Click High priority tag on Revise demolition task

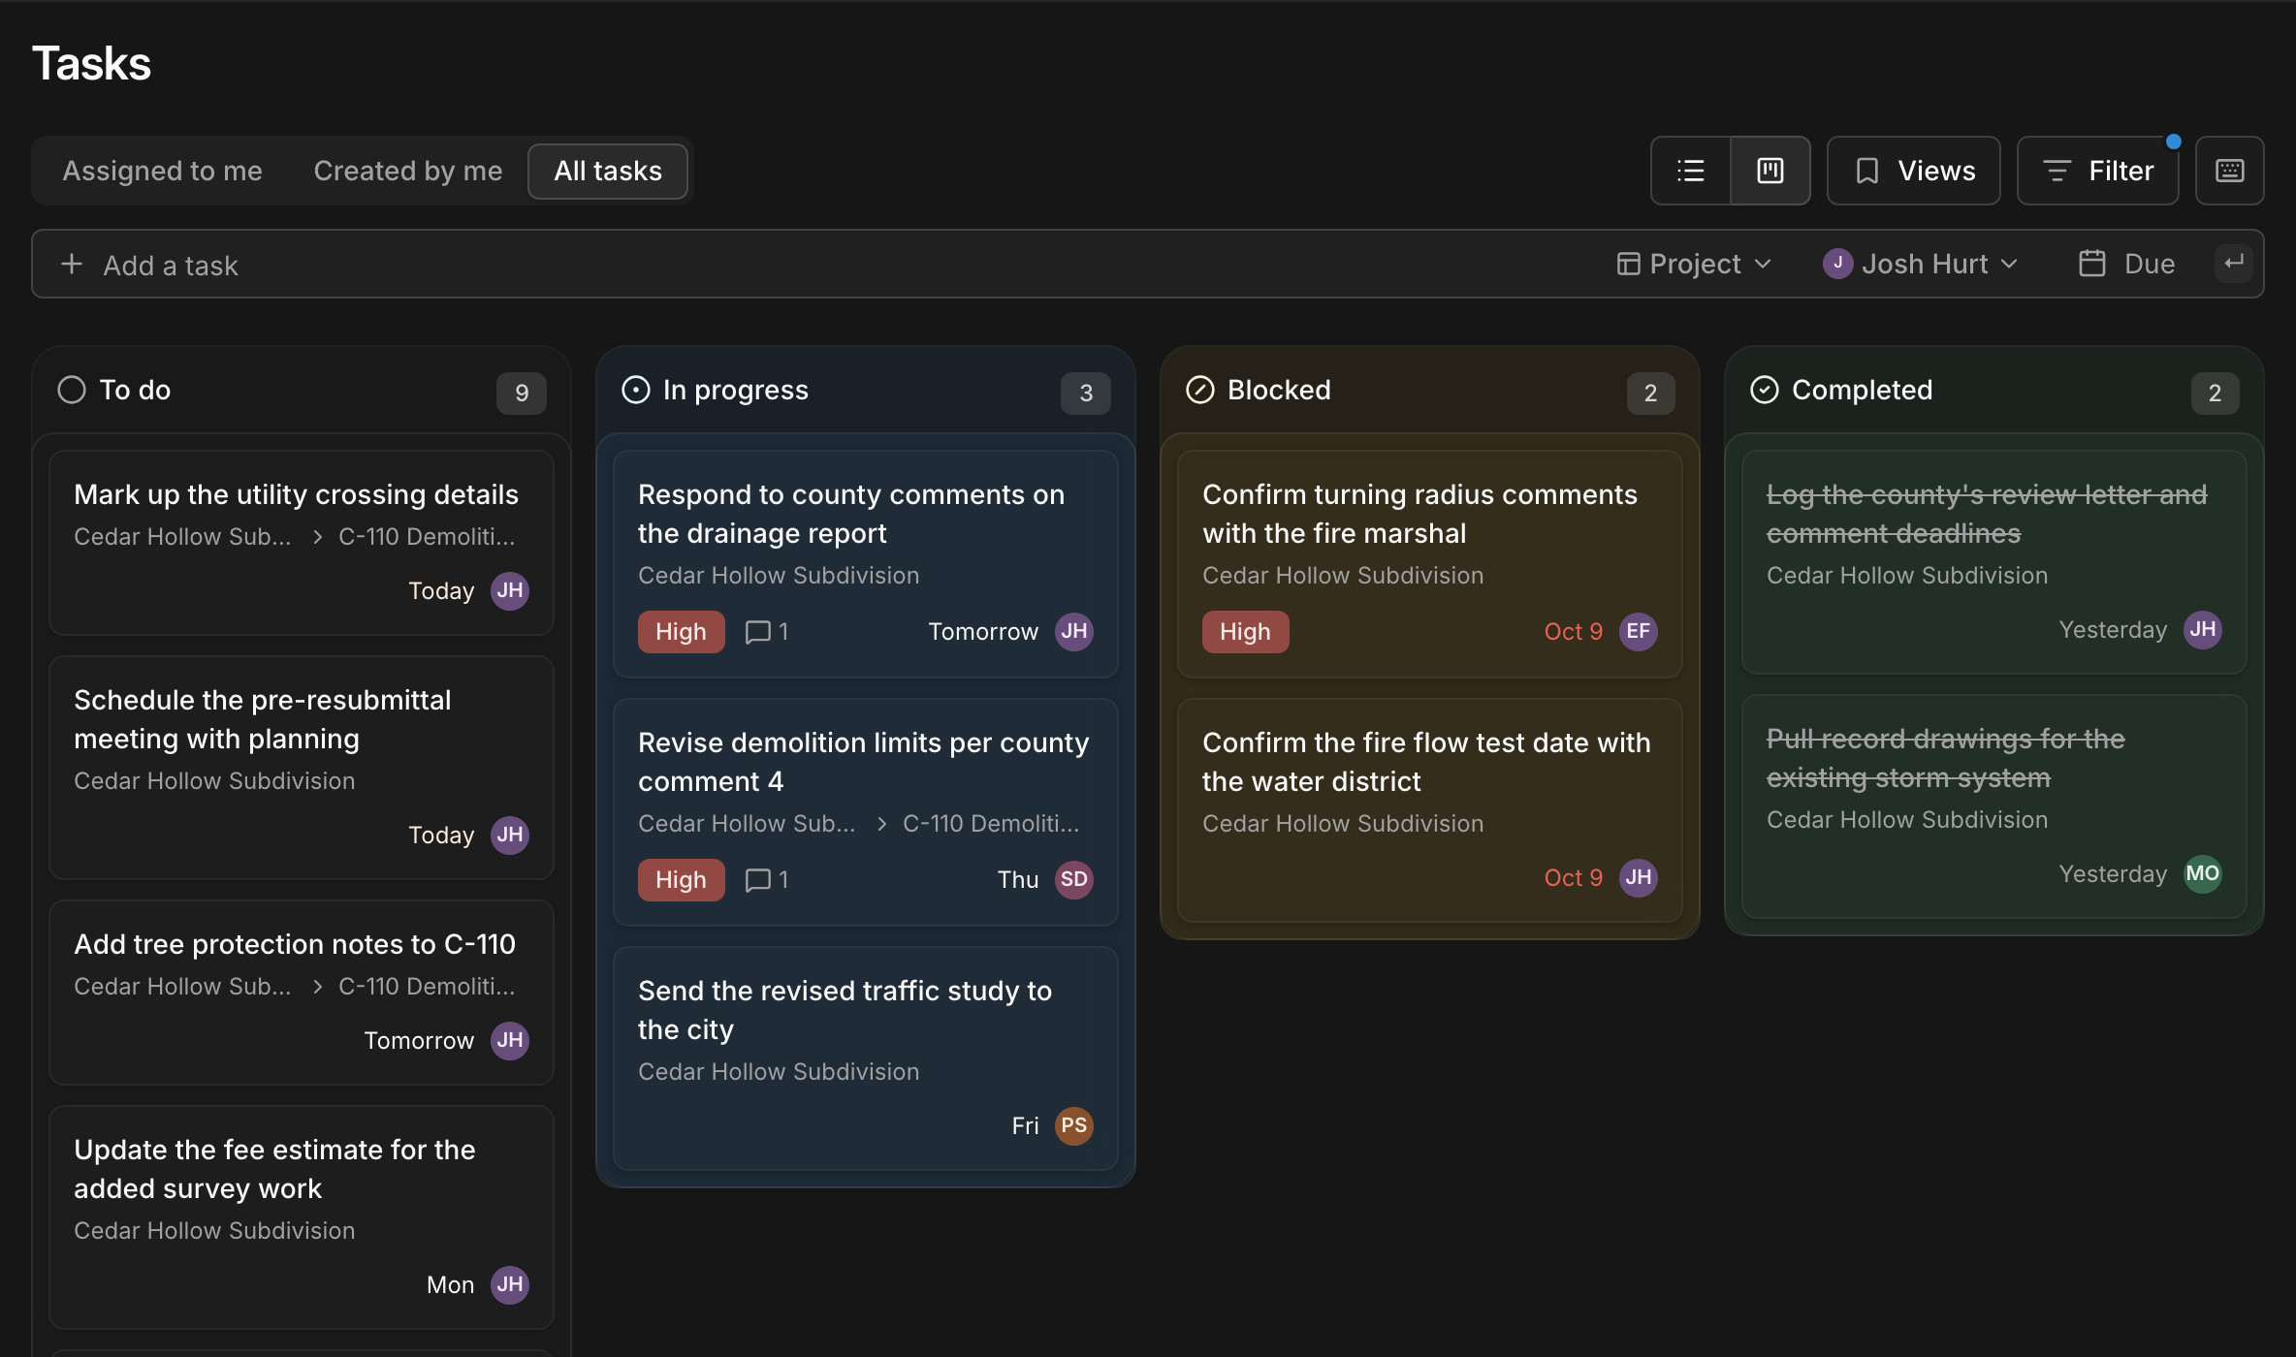click(681, 880)
